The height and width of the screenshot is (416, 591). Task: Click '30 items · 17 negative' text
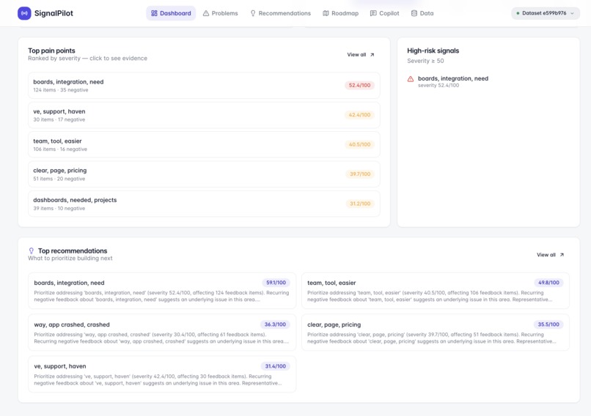pos(59,119)
